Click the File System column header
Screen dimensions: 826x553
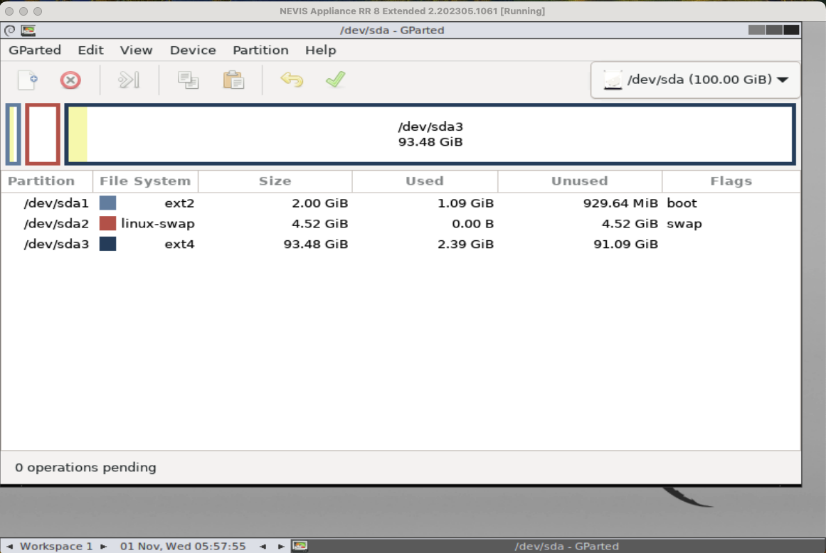pyautogui.click(x=145, y=181)
